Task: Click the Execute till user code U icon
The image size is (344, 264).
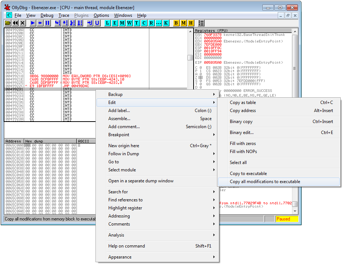Action: 97,23
